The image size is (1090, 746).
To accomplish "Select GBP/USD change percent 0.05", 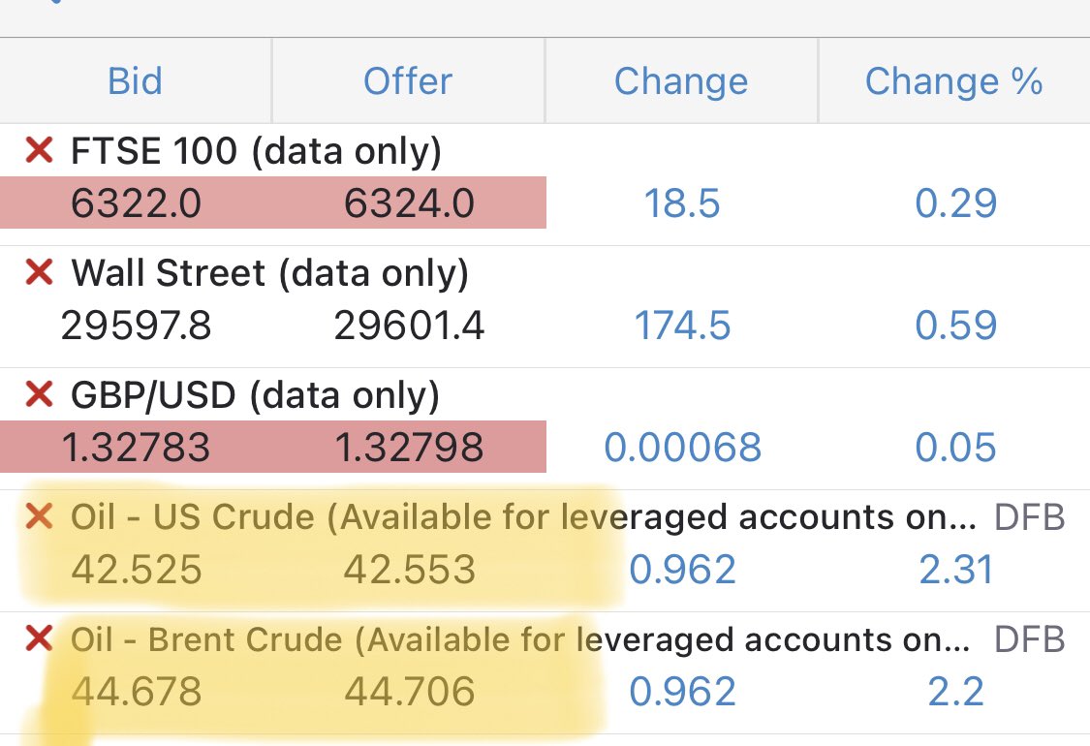I will point(956,447).
